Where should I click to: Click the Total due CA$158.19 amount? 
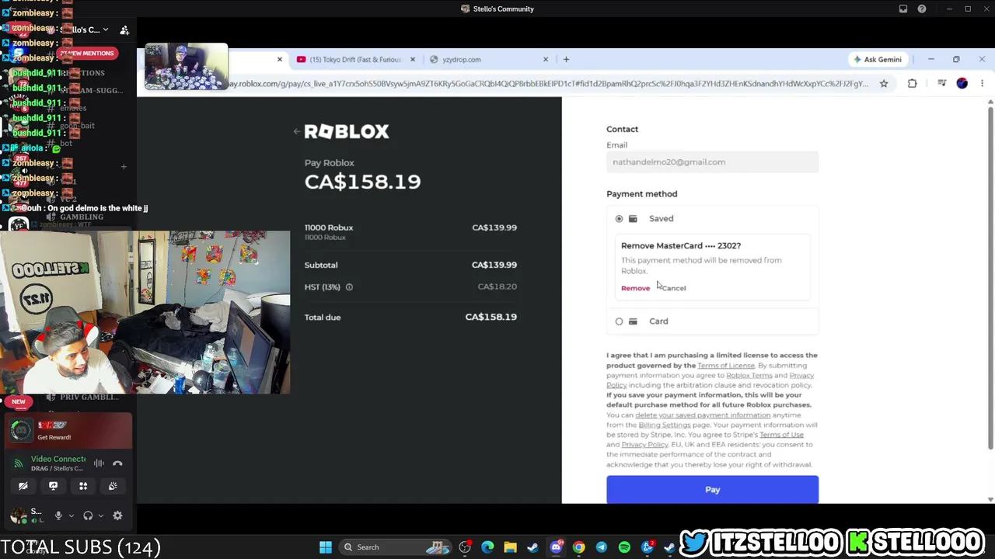(x=491, y=317)
